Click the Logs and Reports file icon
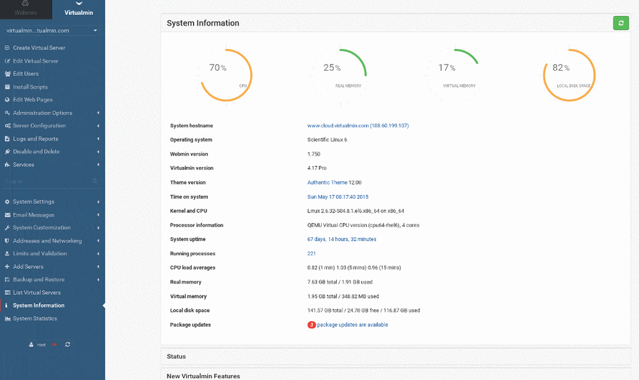This screenshot has height=380, width=639. point(7,138)
